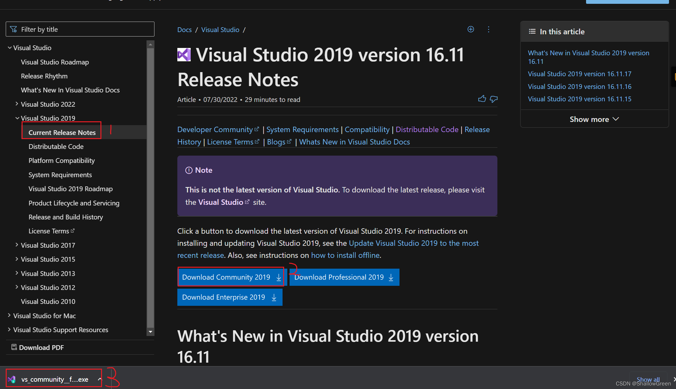Open the download item chevron menu
Image resolution: width=676 pixels, height=389 pixels.
coord(99,379)
